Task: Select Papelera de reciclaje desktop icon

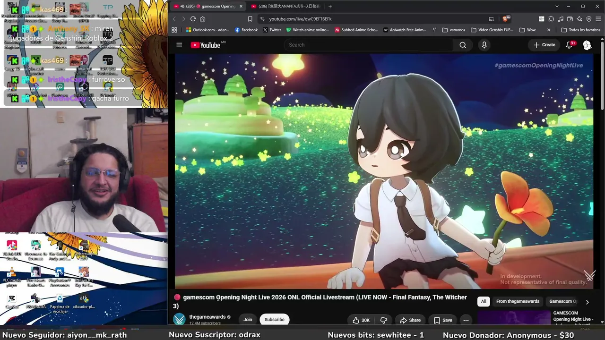Action: 60,304
